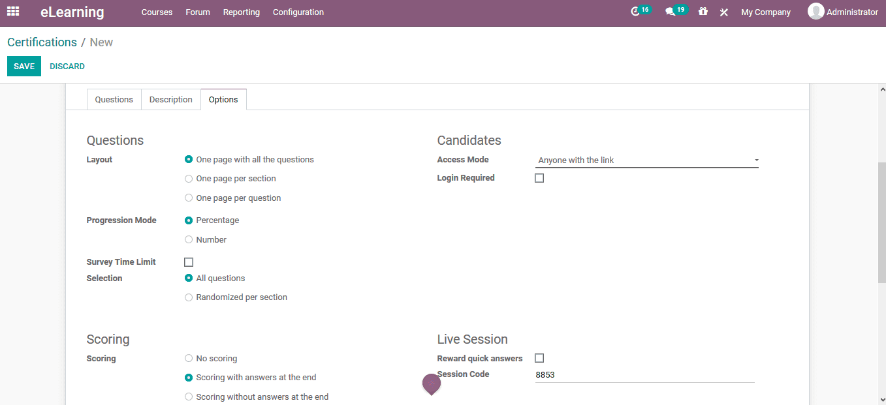
Task: Open the activities clock icon
Action: click(x=635, y=12)
